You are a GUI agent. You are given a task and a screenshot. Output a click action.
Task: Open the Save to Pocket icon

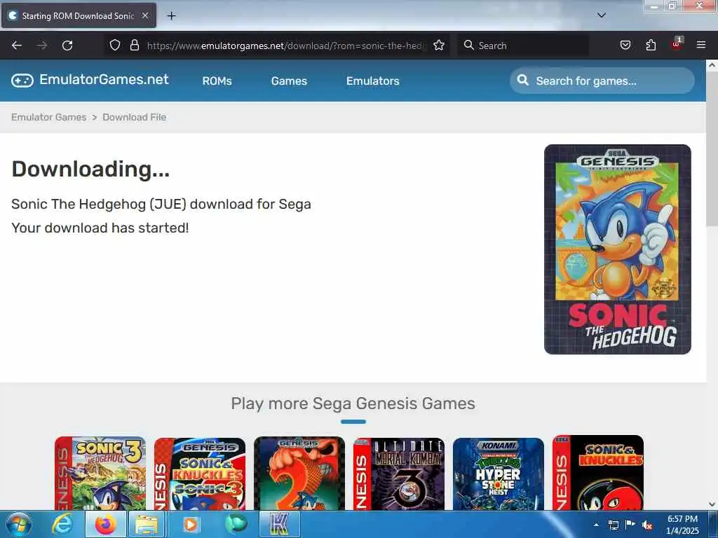[x=625, y=45]
